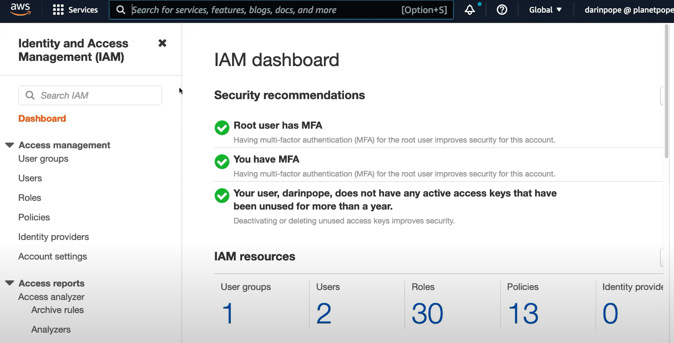The image size is (674, 343).
Task: Click the Users label in IAM resources
Action: coord(328,287)
